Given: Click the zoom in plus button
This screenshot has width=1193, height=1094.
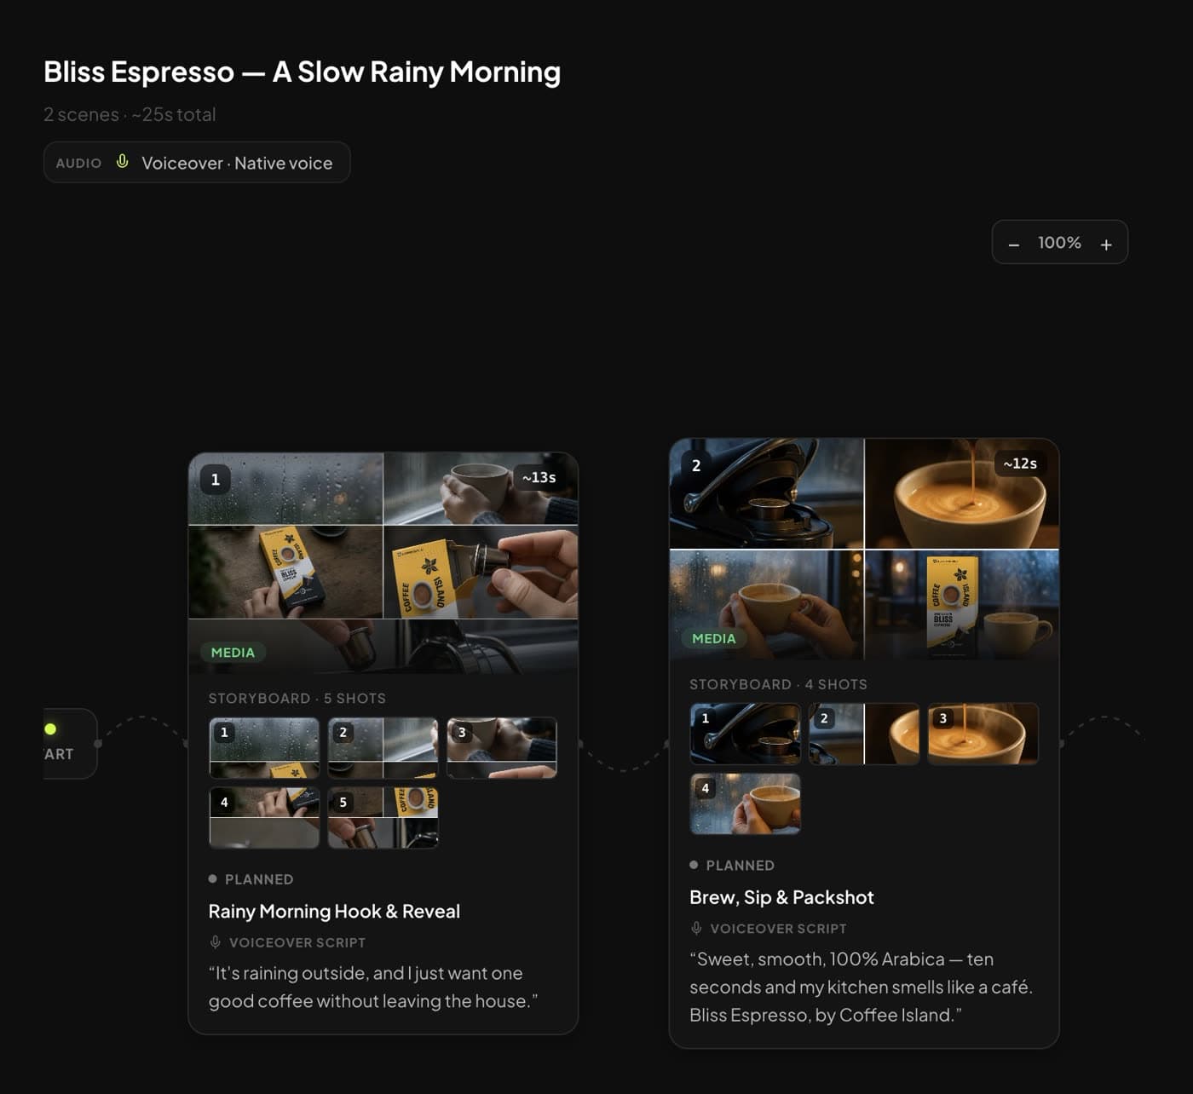Looking at the screenshot, I should point(1106,244).
